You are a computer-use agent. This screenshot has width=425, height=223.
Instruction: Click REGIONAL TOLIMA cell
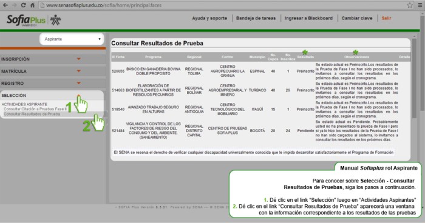(x=194, y=71)
